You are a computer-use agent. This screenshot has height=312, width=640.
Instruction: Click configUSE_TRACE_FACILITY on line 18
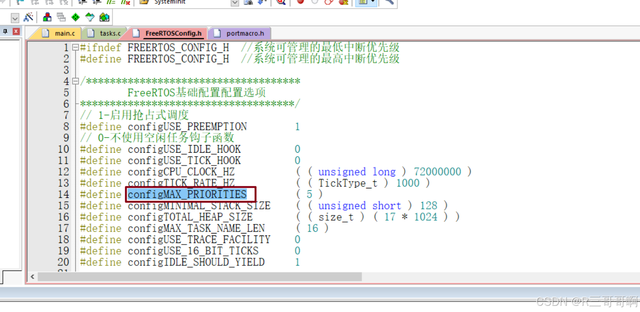point(199,239)
